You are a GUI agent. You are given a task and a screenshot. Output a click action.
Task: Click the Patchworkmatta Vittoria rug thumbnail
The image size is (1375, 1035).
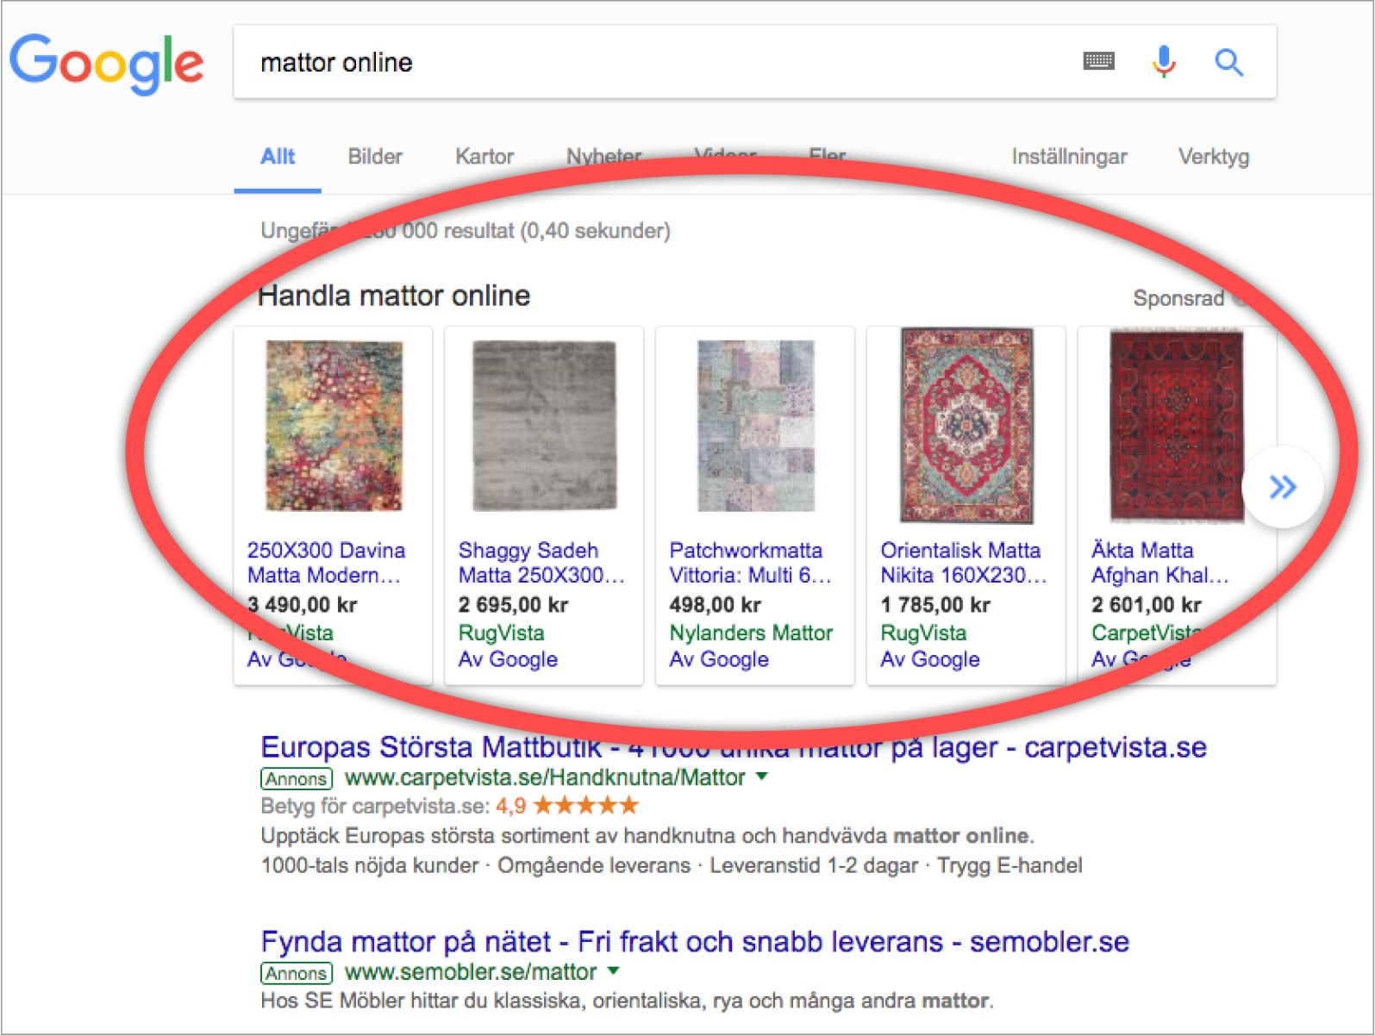click(x=755, y=426)
